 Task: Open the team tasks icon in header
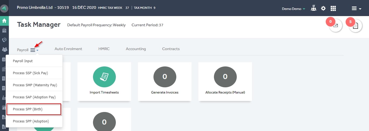tap(313, 8)
